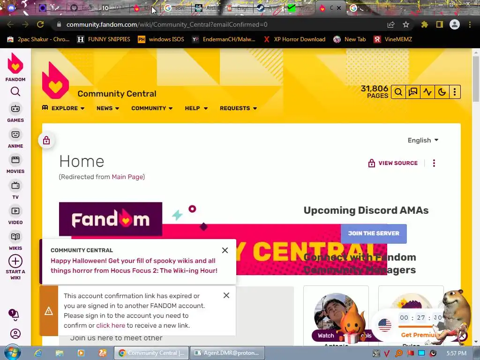Viewport: 480px width, 360px height.
Task: Click the large Community Central flame logo
Action: [x=55, y=80]
